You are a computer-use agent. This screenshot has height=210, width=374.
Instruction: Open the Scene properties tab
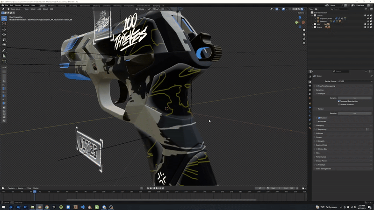310,94
